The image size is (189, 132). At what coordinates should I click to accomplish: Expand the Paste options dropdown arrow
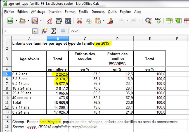pyautogui.click(x=103, y=21)
